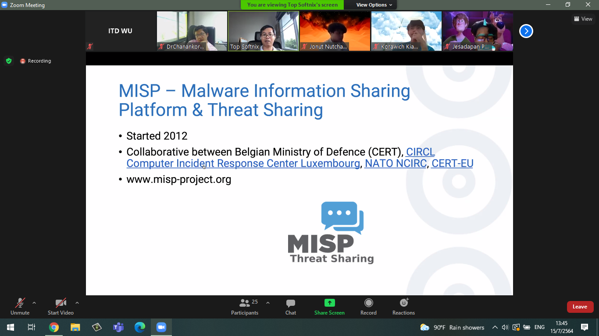Select the DrChanankor participant video
The width and height of the screenshot is (599, 336).
pos(192,31)
